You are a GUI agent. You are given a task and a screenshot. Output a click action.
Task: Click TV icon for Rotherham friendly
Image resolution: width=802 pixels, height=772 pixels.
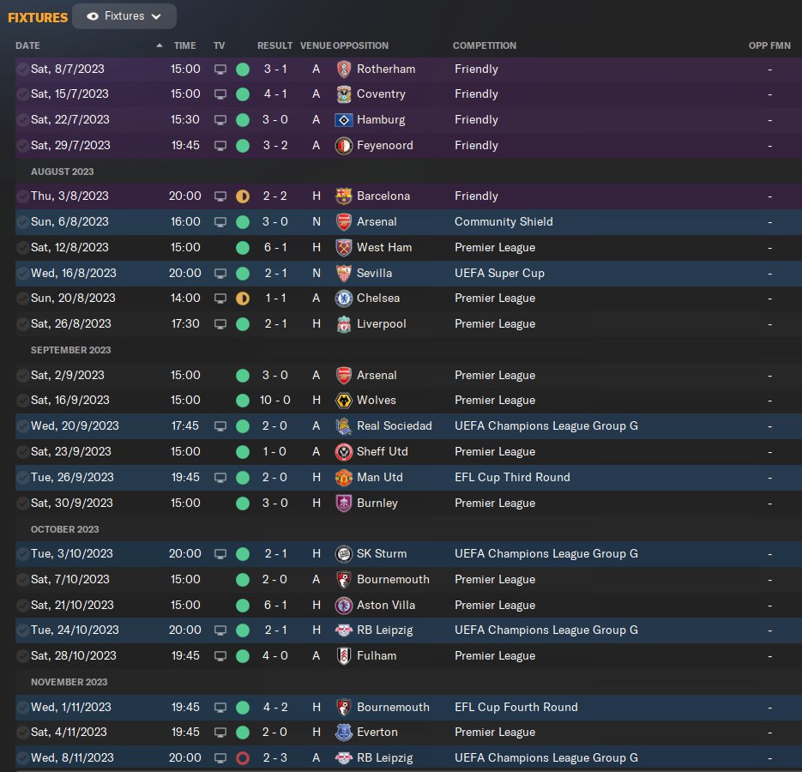(x=220, y=69)
